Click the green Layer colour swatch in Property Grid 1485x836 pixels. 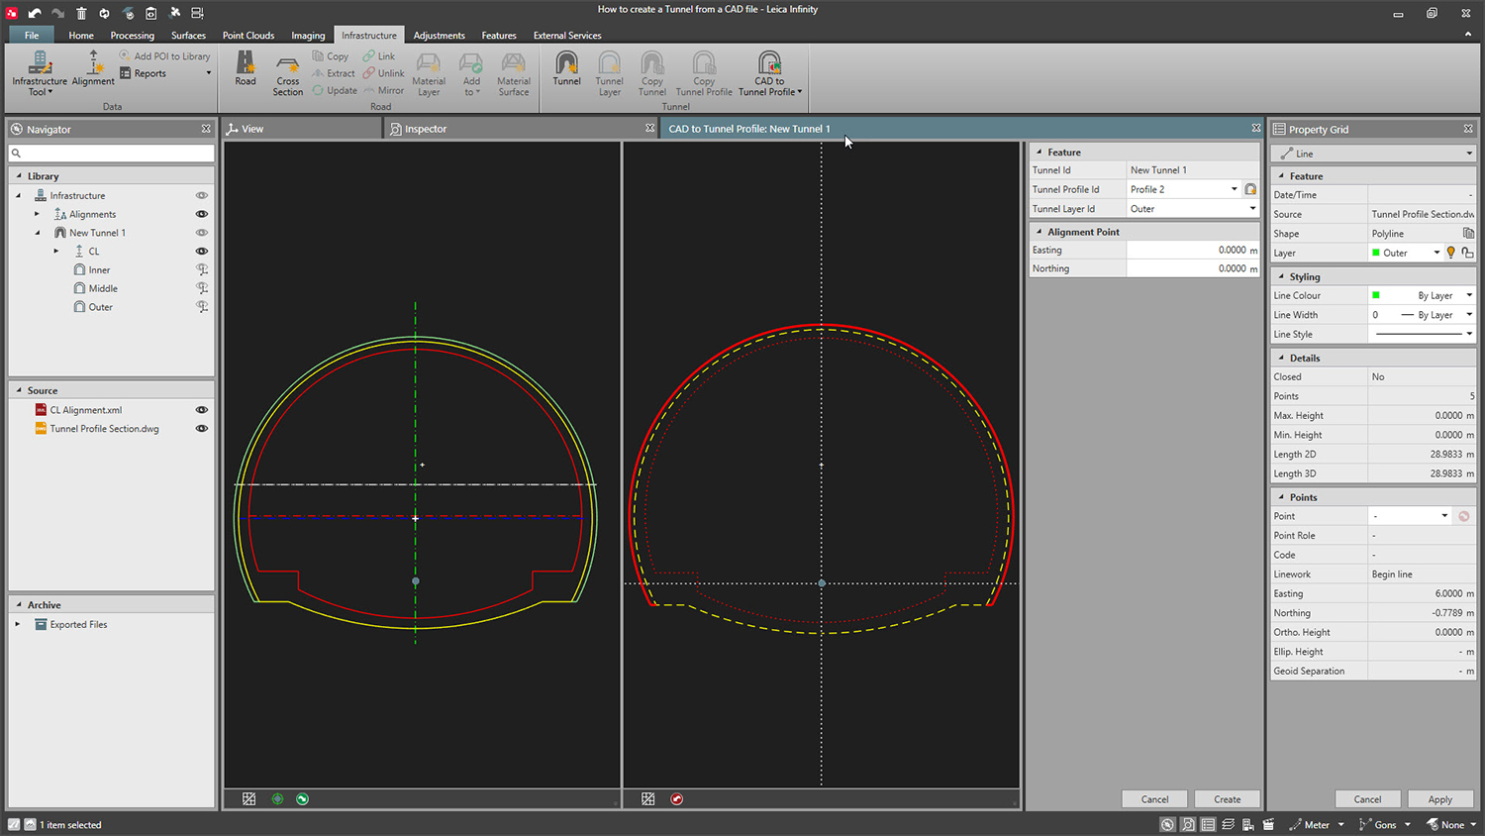coord(1375,253)
